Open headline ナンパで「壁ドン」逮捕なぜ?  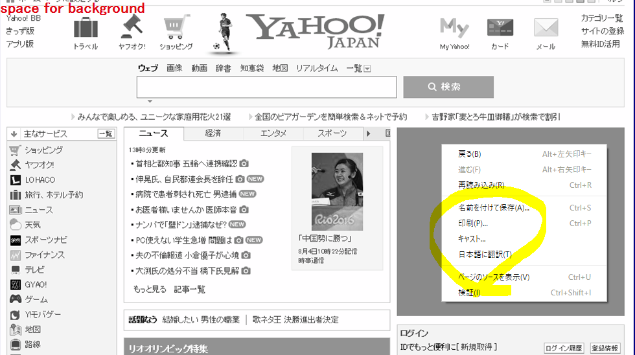pyautogui.click(x=181, y=224)
